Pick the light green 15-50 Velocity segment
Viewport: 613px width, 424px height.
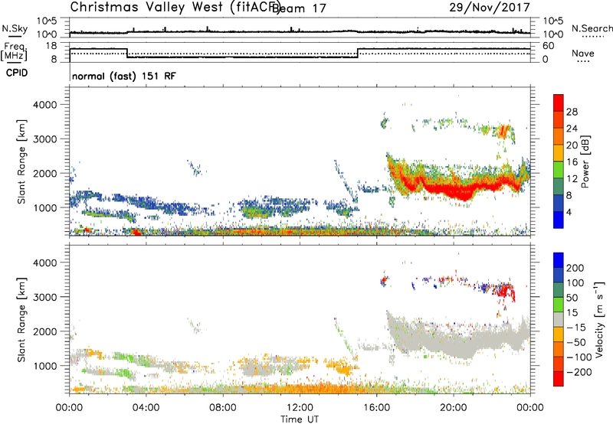559,305
